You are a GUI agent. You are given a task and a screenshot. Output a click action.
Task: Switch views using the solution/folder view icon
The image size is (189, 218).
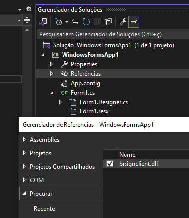[43, 22]
